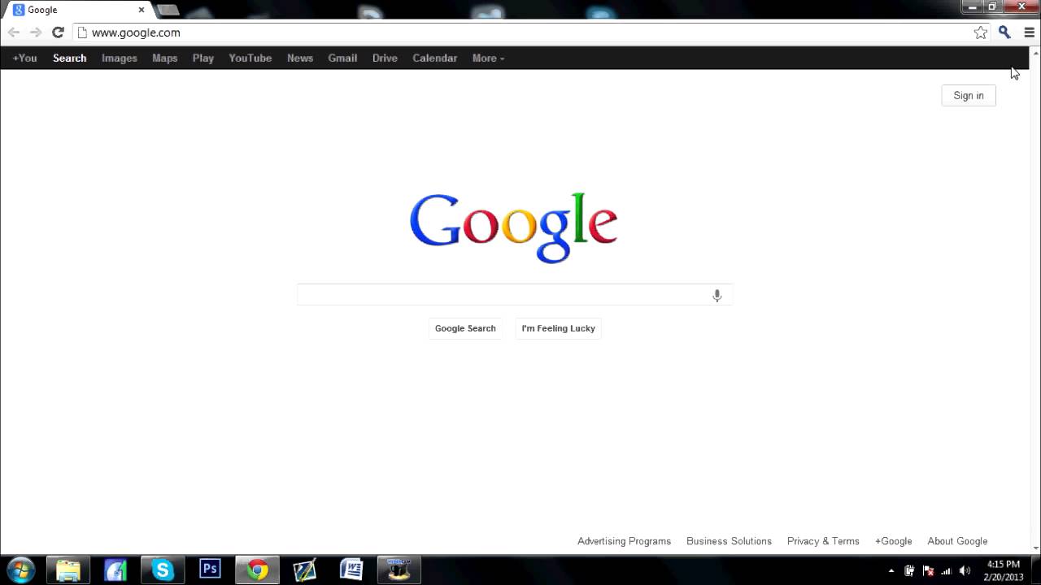Open a new tab with the new tab button
The width and height of the screenshot is (1041, 585).
(168, 10)
